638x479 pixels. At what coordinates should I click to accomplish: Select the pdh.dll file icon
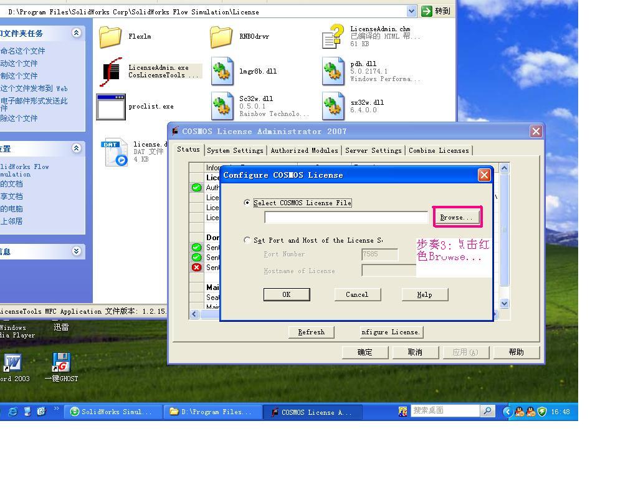pos(333,71)
